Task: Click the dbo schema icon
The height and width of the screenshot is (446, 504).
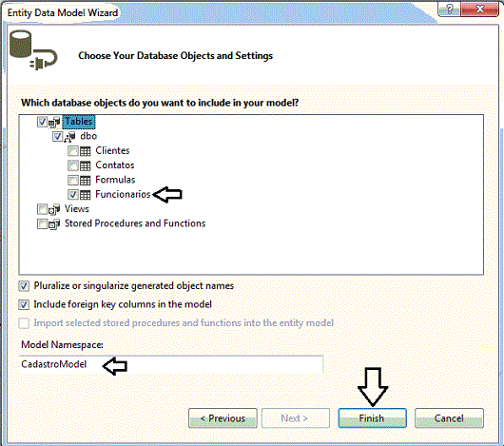Action: pyautogui.click(x=69, y=137)
